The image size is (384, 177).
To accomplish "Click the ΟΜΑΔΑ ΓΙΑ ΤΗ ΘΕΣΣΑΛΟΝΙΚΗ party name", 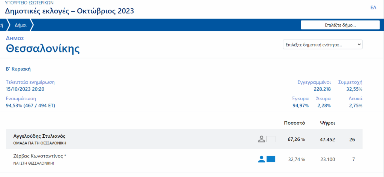I will coord(40,143).
